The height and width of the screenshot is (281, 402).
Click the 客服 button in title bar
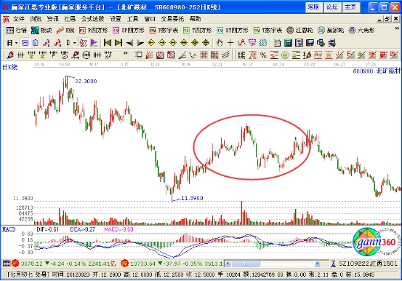313,7
